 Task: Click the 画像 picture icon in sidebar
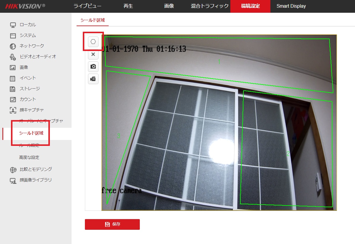tap(13, 67)
